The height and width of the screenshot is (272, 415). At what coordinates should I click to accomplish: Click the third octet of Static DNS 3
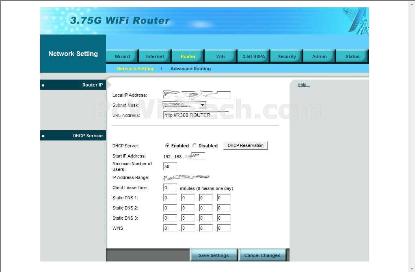point(206,218)
